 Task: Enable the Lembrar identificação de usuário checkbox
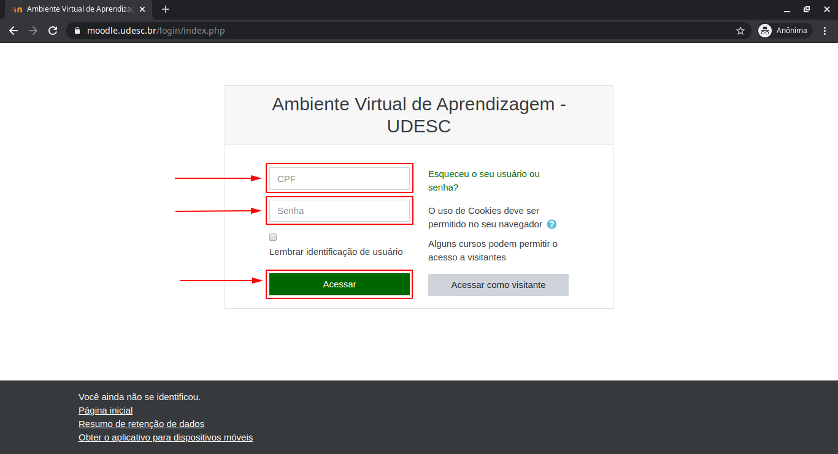[273, 237]
